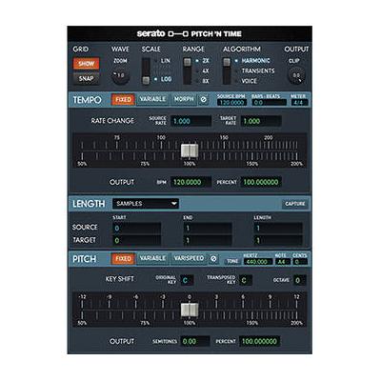381x381 pixels.
Task: Select Pitch Varispeed mode
Action: (189, 259)
